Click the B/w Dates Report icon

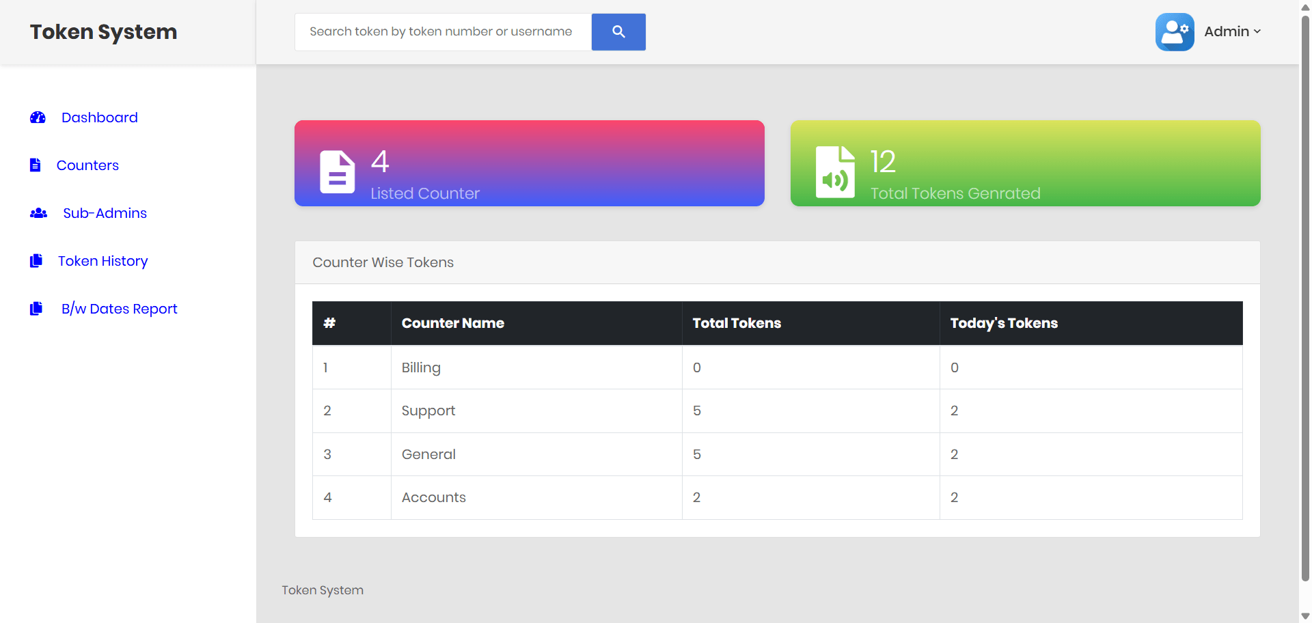point(36,308)
